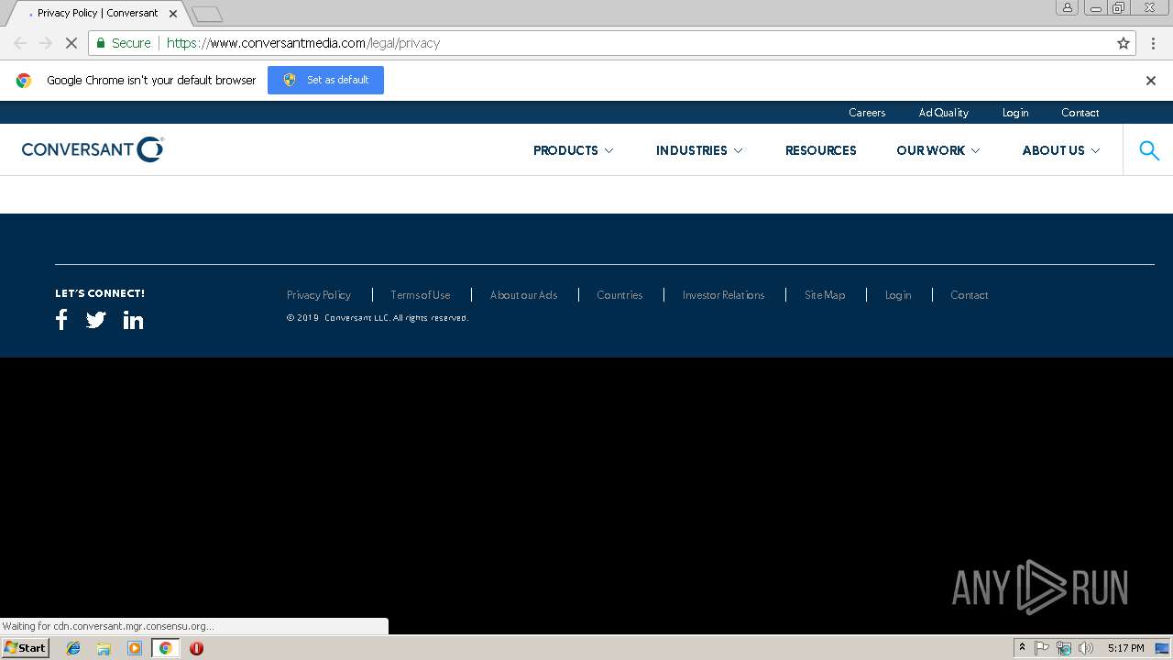Click the Show desktop button
The image size is (1173, 660).
click(1163, 648)
